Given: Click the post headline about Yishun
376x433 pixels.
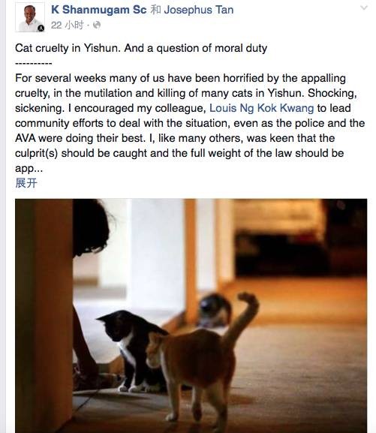Looking at the screenshot, I should pos(141,48).
